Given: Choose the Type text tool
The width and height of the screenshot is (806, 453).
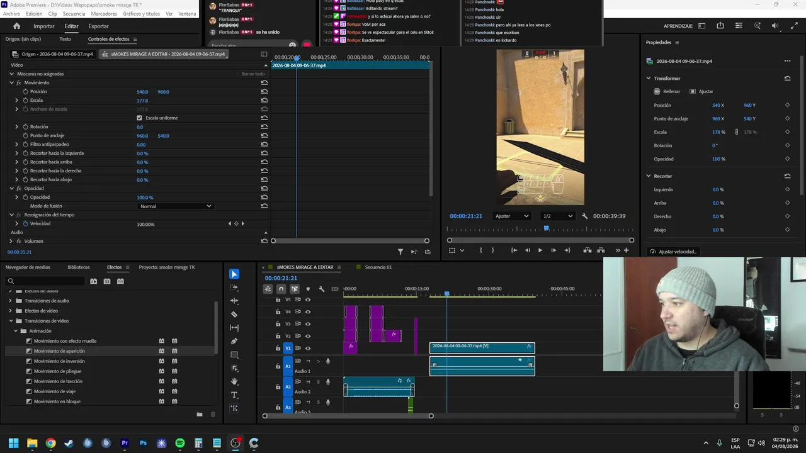Looking at the screenshot, I should pyautogui.click(x=234, y=394).
